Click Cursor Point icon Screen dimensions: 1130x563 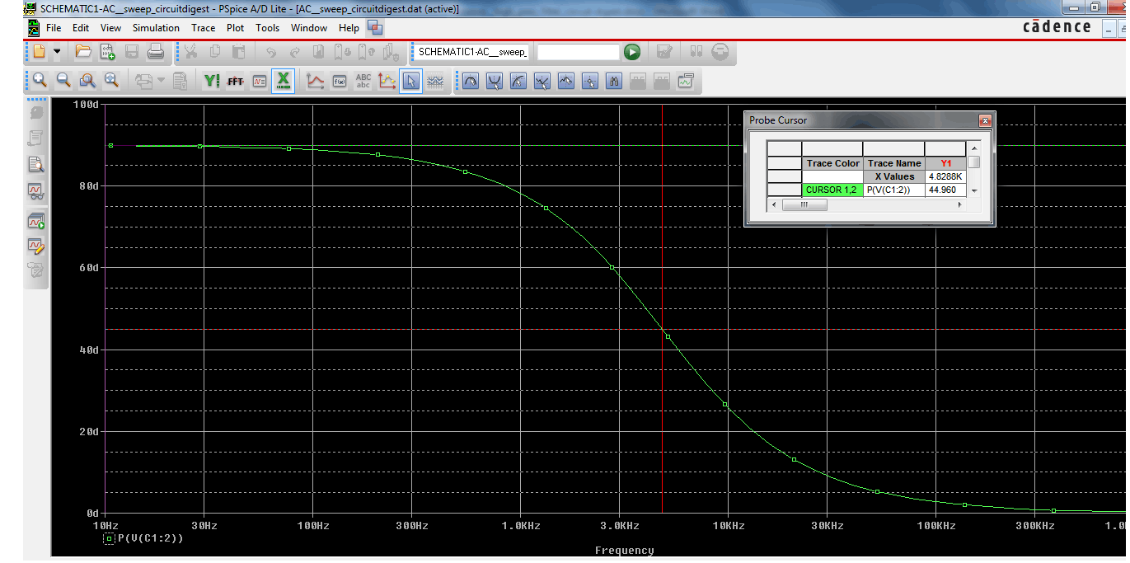click(589, 81)
